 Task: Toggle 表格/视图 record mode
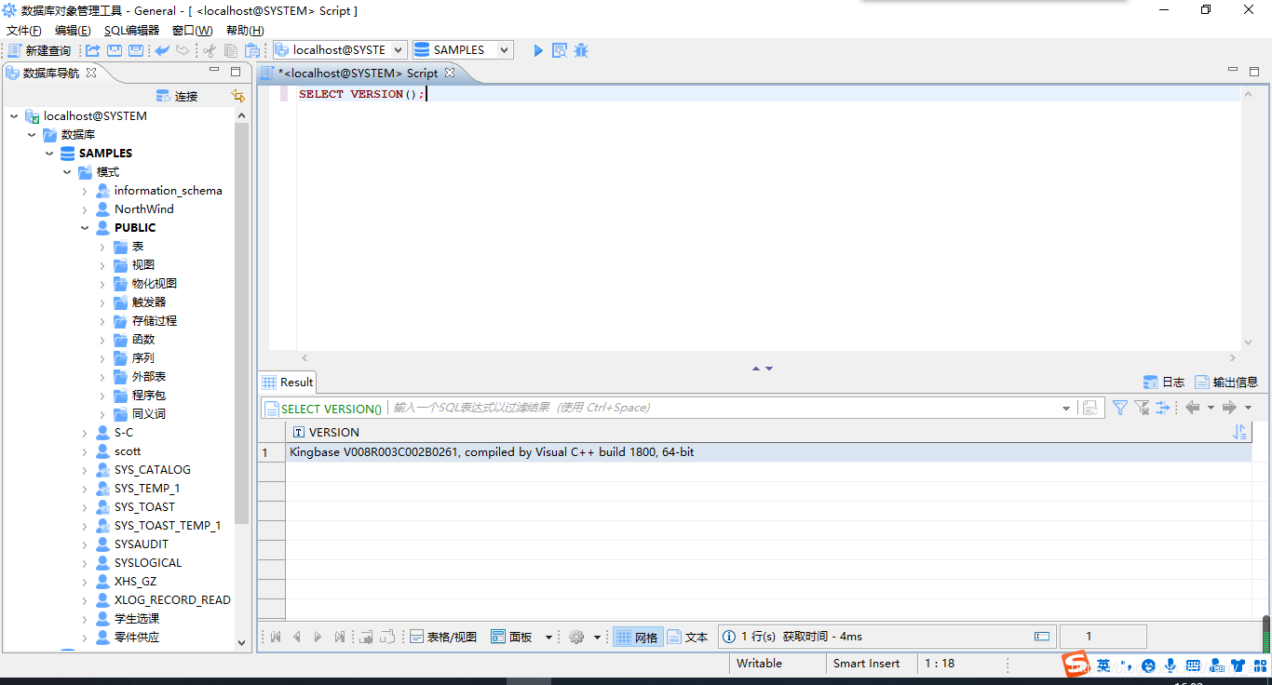(443, 637)
